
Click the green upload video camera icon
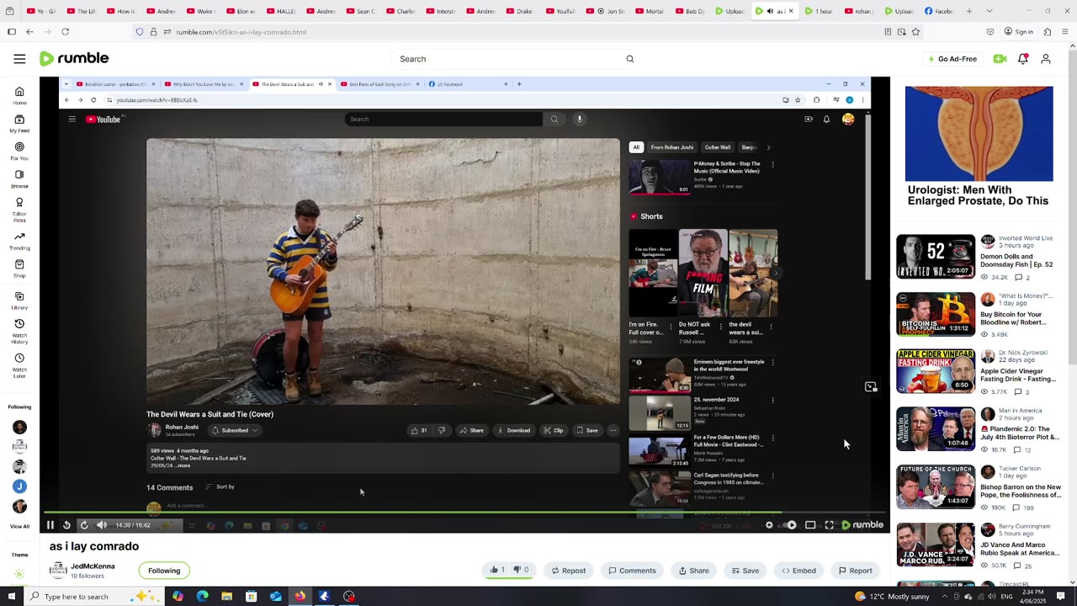(1000, 59)
